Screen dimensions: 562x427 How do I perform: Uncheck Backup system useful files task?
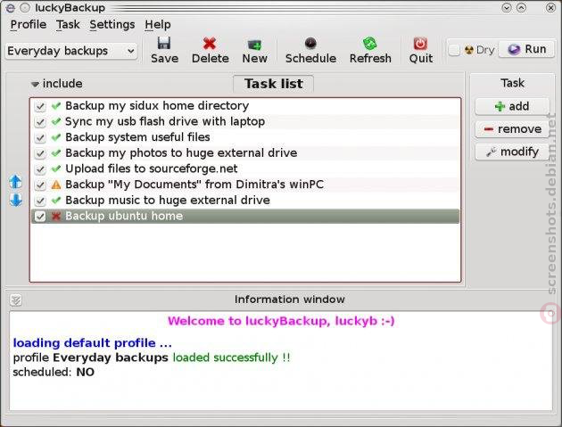[40, 138]
